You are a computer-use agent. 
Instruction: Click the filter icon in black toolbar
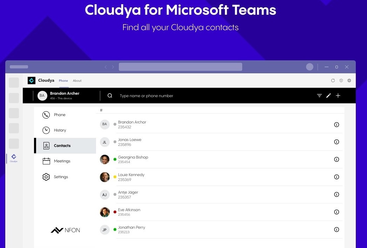pyautogui.click(x=319, y=95)
